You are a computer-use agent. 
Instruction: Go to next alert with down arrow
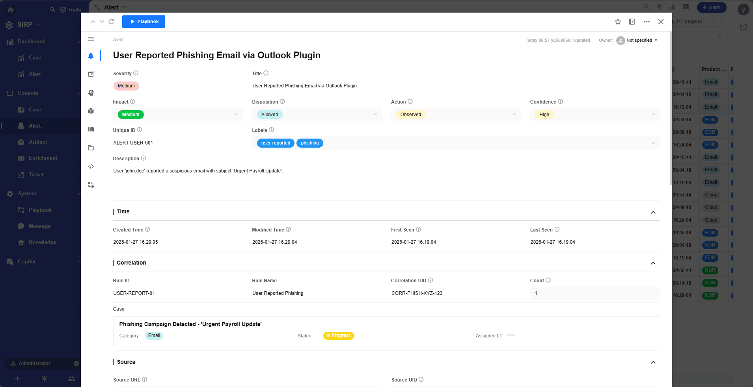[102, 22]
